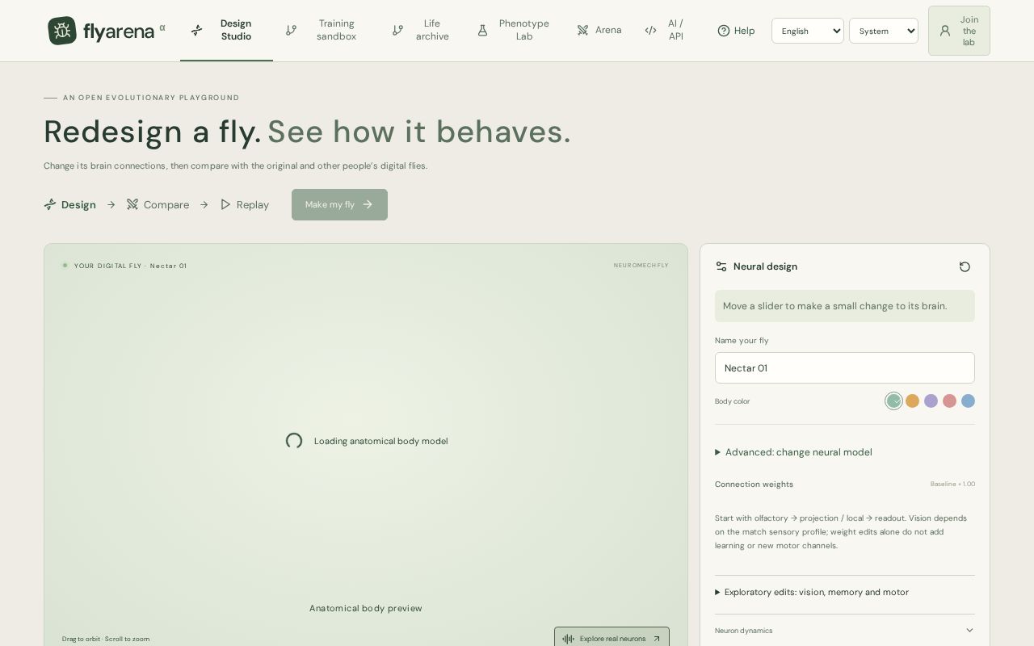1034x646 pixels.
Task: Click the 'NEUROMECHFLY' label in preview
Action: click(641, 266)
